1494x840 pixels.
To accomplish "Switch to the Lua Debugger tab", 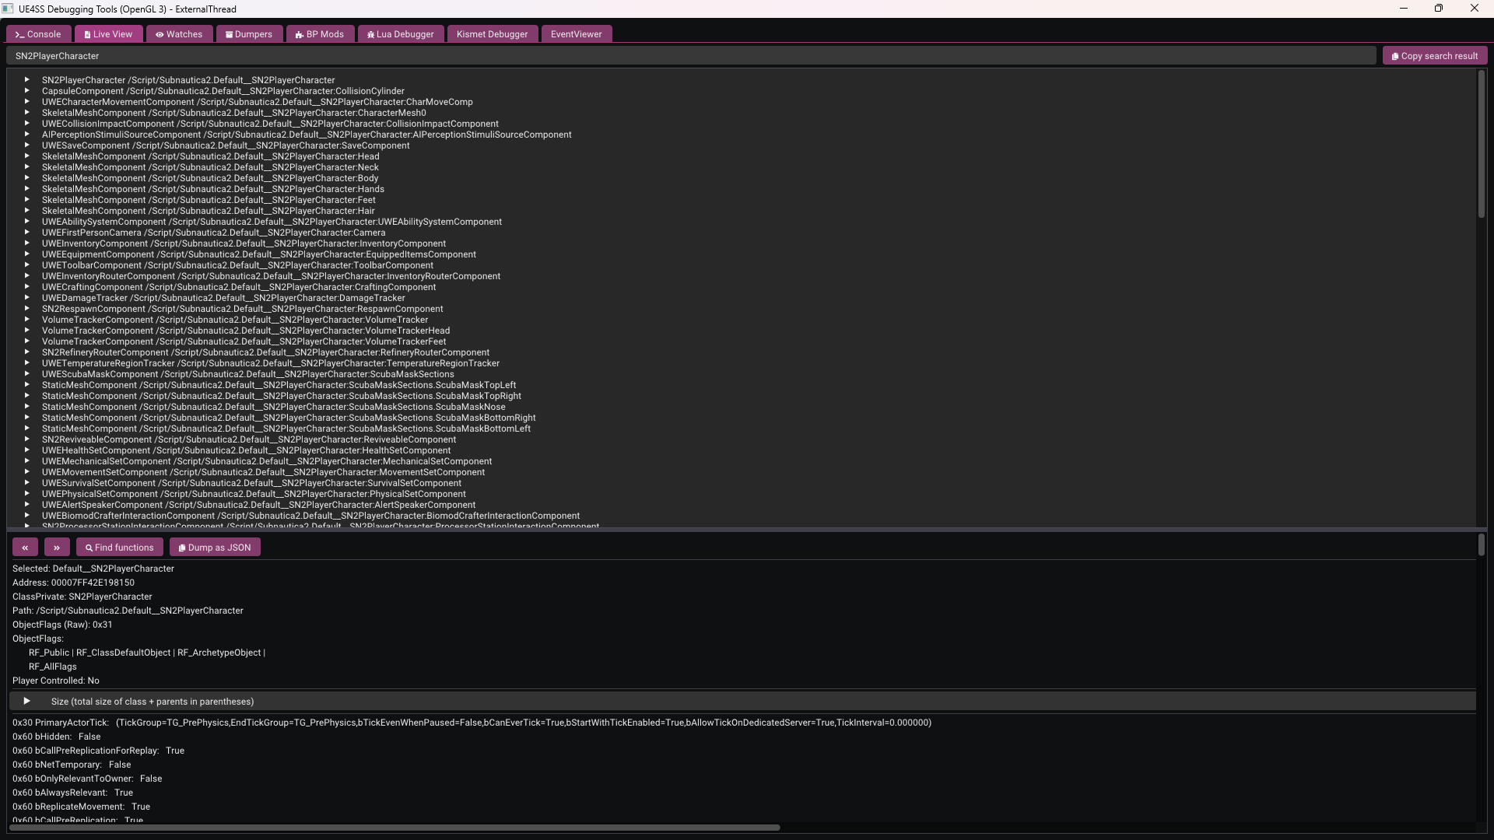I will coord(401,34).
